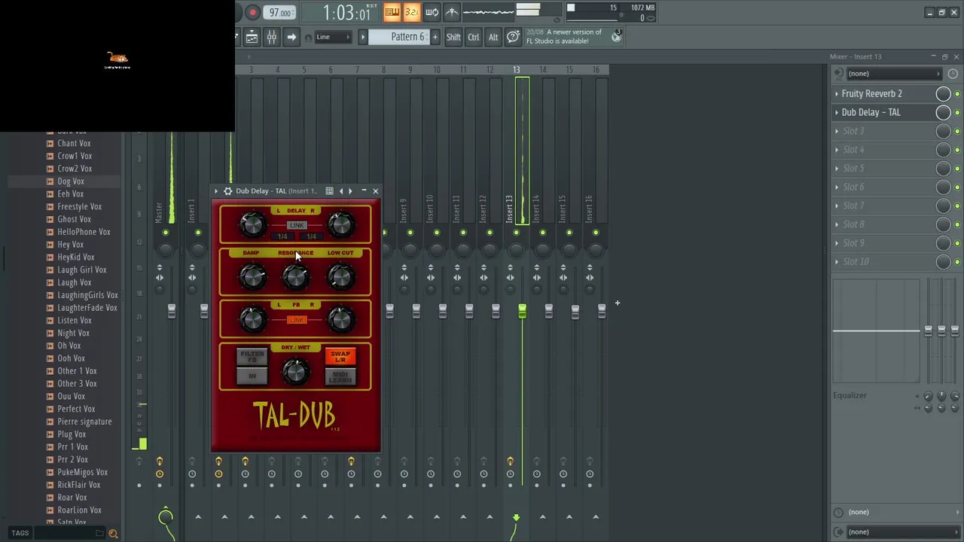Viewport: 964px width, 542px height.
Task: Click the right-arrow toolbar icon
Action: (x=291, y=37)
